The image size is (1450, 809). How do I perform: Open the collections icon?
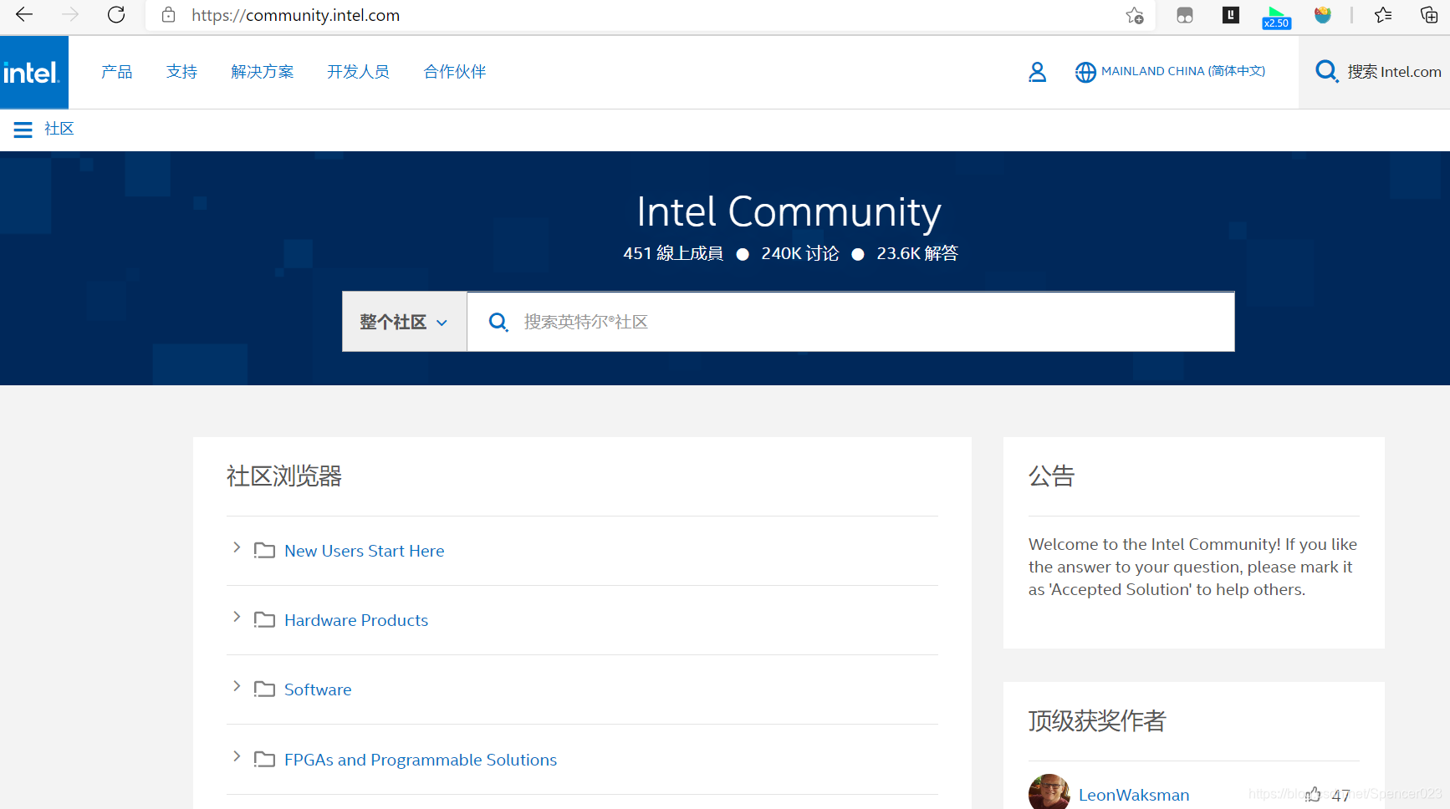pos(1429,15)
